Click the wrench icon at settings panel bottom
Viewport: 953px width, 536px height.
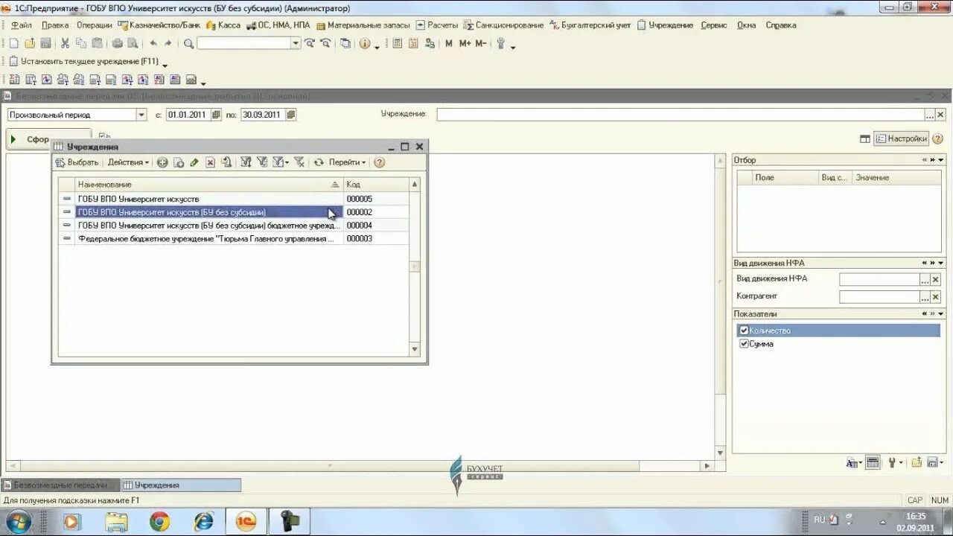(892, 462)
